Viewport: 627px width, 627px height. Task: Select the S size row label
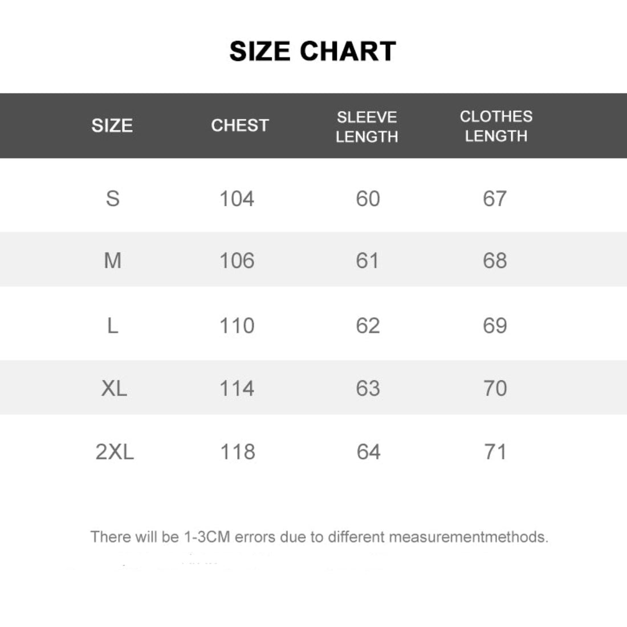pyautogui.click(x=113, y=198)
